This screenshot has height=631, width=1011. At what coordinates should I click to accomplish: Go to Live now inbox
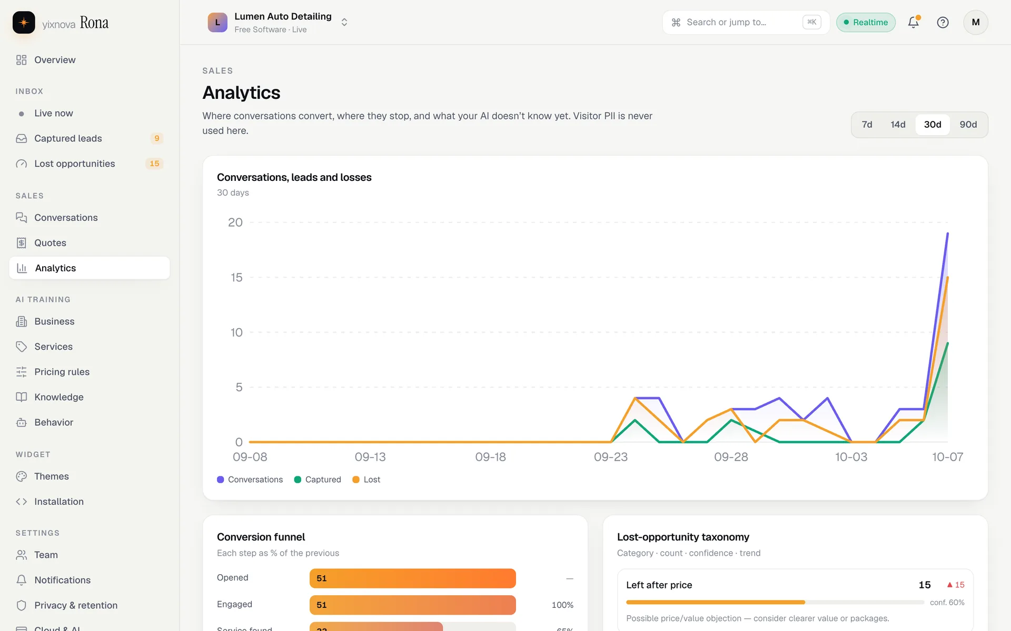[x=90, y=113]
